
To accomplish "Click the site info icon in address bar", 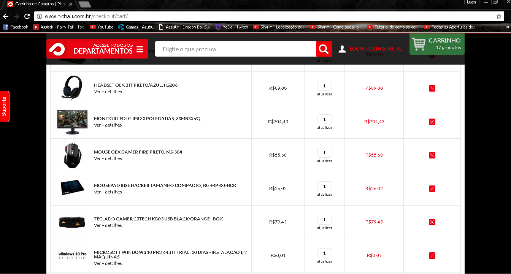I will tap(39, 16).
